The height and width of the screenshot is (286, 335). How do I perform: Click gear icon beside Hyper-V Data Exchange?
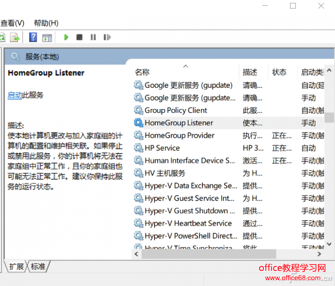click(138, 186)
